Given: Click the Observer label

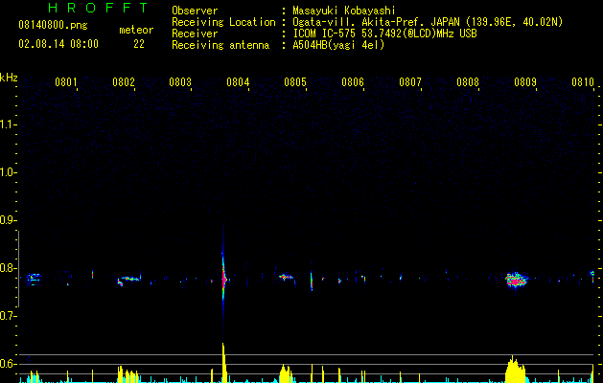Looking at the screenshot, I should click(195, 11).
